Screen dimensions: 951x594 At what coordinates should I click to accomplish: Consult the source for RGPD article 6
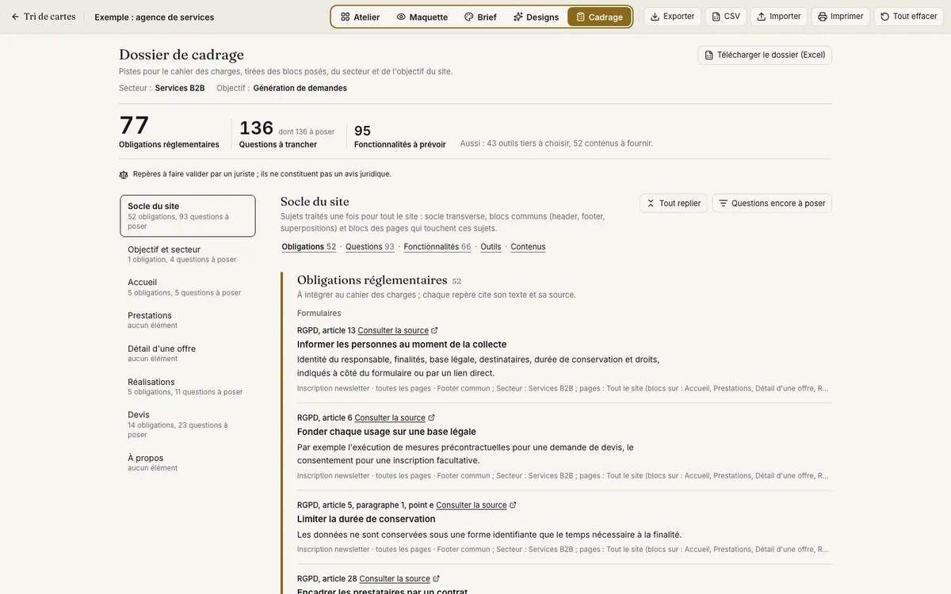click(390, 417)
